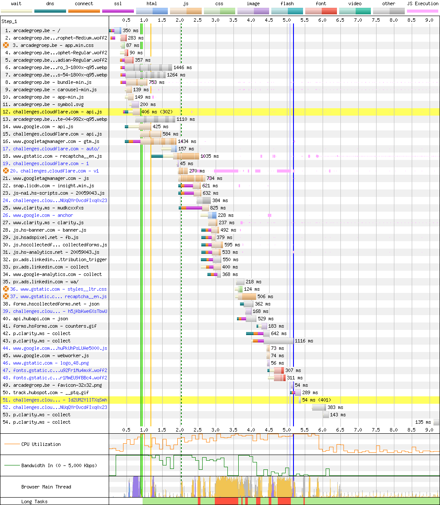Click the blocked icon beside app.min.css request
440x505 pixels.
tap(6, 45)
